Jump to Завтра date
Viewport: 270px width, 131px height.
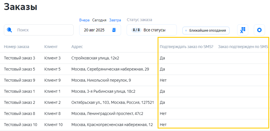tap(115, 20)
